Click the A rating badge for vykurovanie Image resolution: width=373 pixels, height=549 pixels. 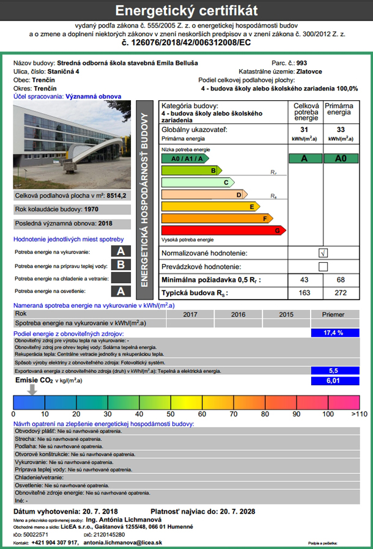121,251
